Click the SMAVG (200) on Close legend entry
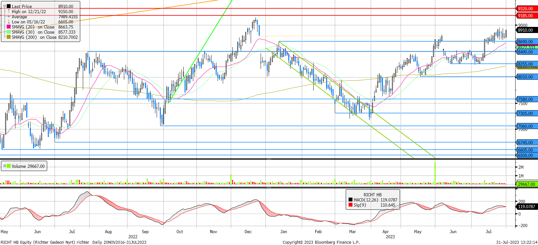538x245 pixels. point(34,37)
